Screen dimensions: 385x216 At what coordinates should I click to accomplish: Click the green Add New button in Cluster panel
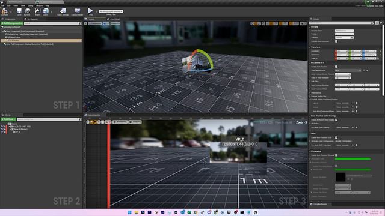8,119
